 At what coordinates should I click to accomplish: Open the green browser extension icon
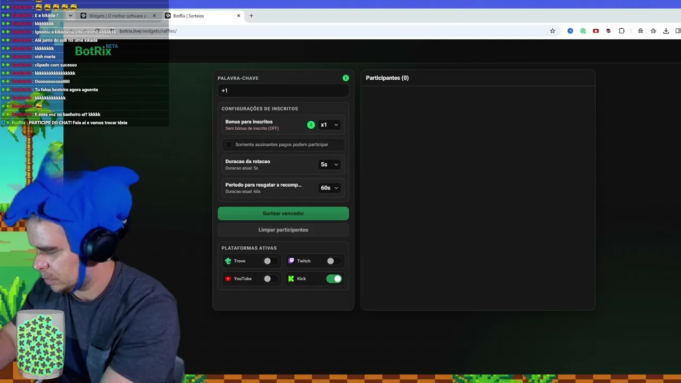pyautogui.click(x=583, y=31)
